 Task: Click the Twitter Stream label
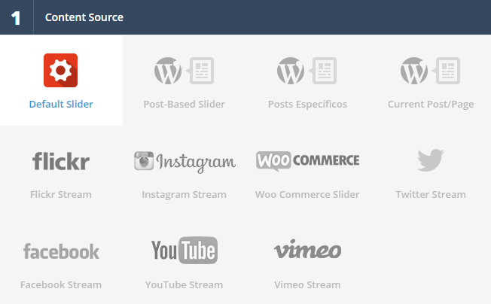pyautogui.click(x=431, y=195)
